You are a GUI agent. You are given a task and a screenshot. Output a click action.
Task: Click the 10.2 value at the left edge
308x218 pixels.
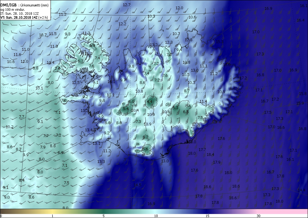(x=10, y=127)
